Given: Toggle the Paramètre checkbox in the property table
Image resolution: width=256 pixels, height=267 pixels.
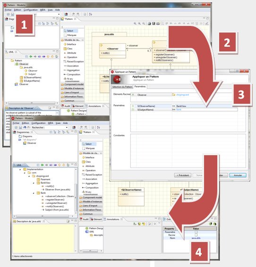Looking at the screenshot, I should coord(196,232).
